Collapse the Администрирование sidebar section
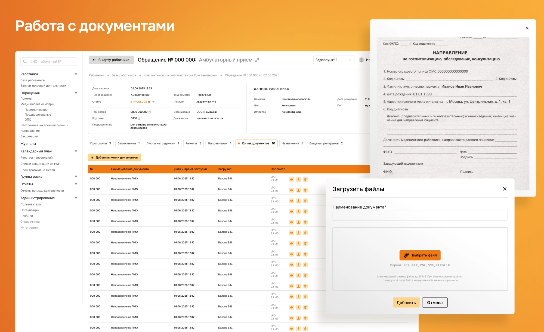This screenshot has height=332, width=544. [x=76, y=198]
